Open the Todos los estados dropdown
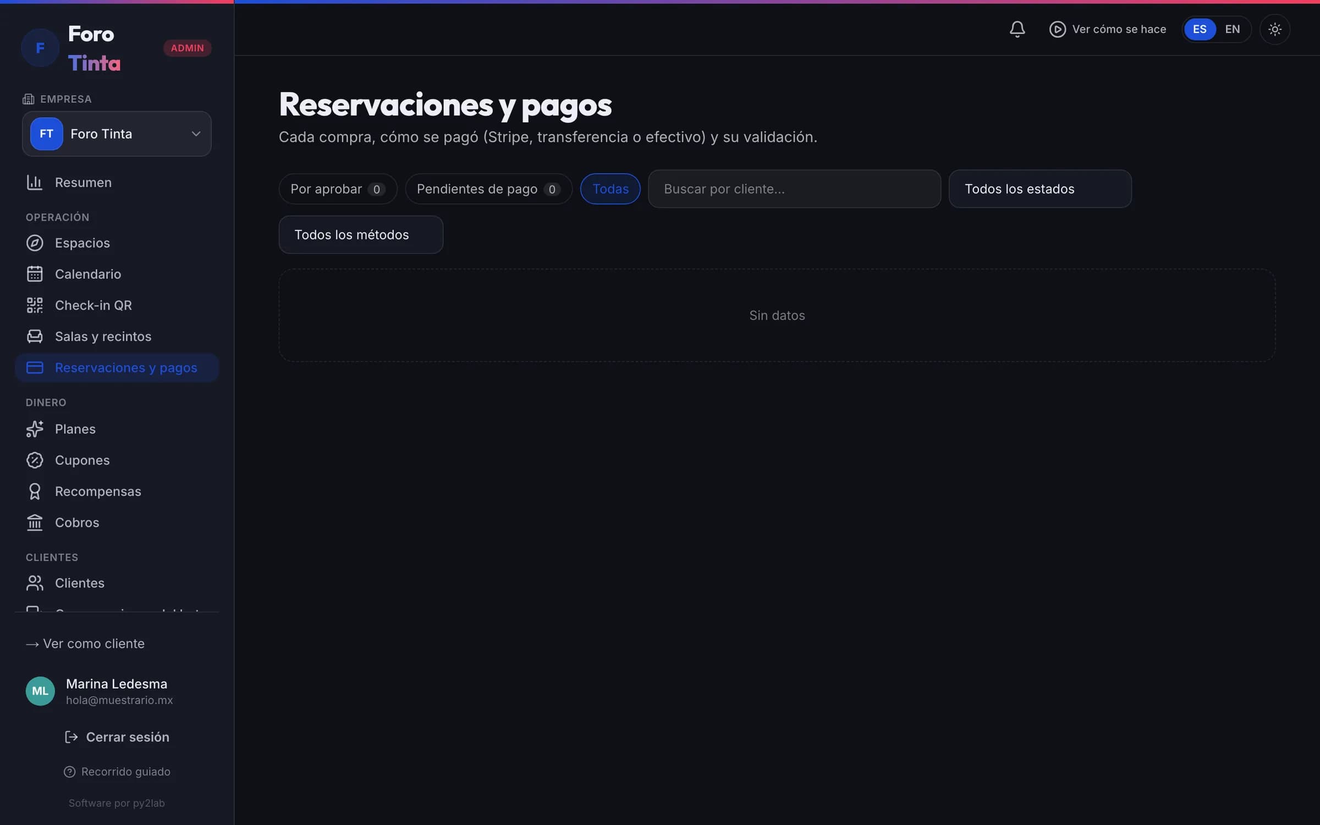1320x825 pixels. pos(1040,189)
